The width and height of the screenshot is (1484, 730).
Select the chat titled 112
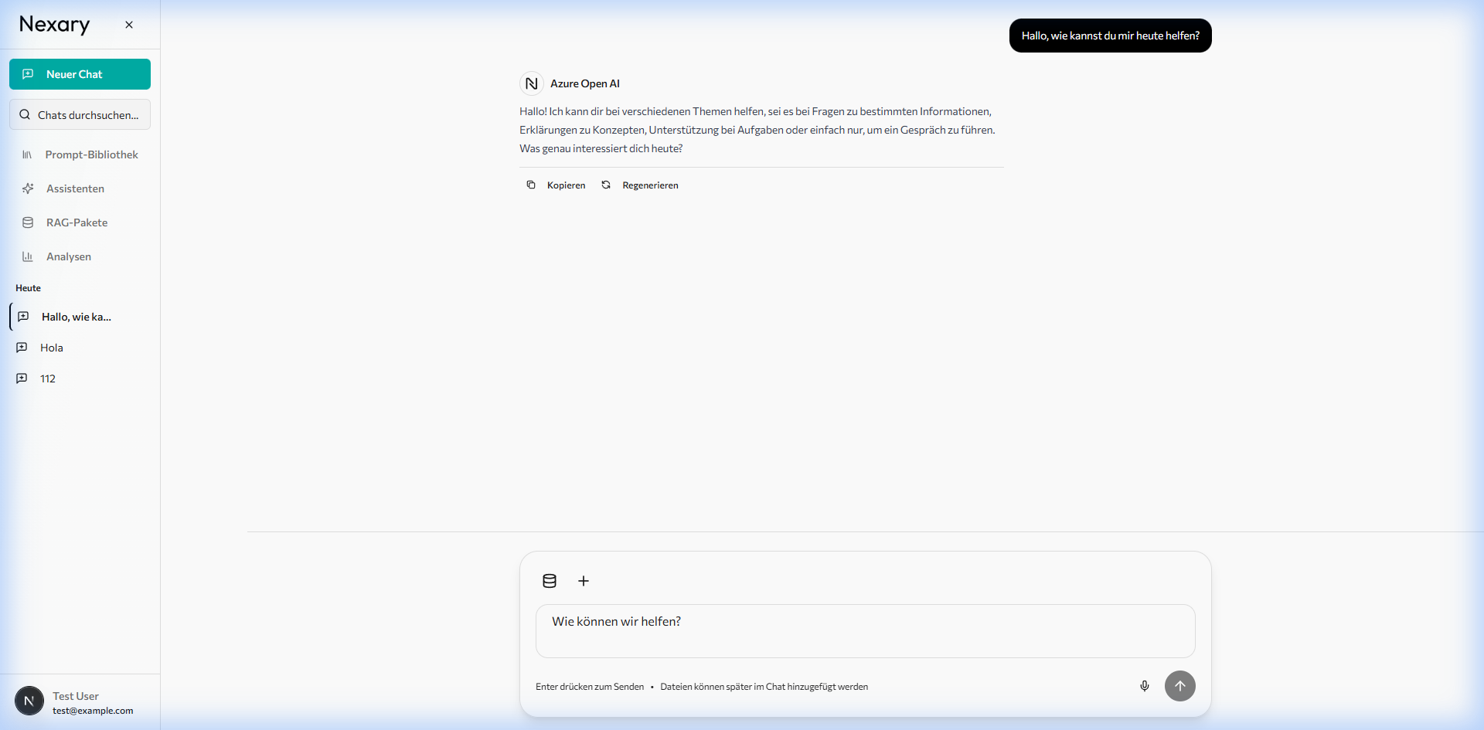pyautogui.click(x=47, y=379)
